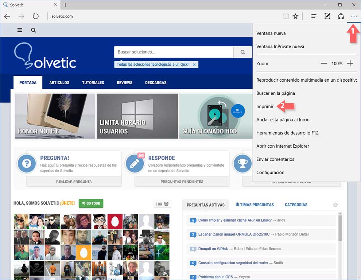Open Consulta configuracion seguridad del router
Screen dimensions: 361x280
(x=233, y=263)
